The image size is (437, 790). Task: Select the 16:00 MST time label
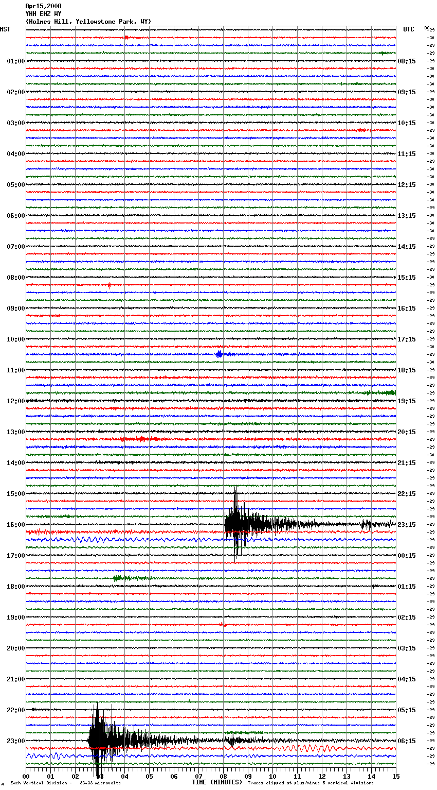click(16, 525)
